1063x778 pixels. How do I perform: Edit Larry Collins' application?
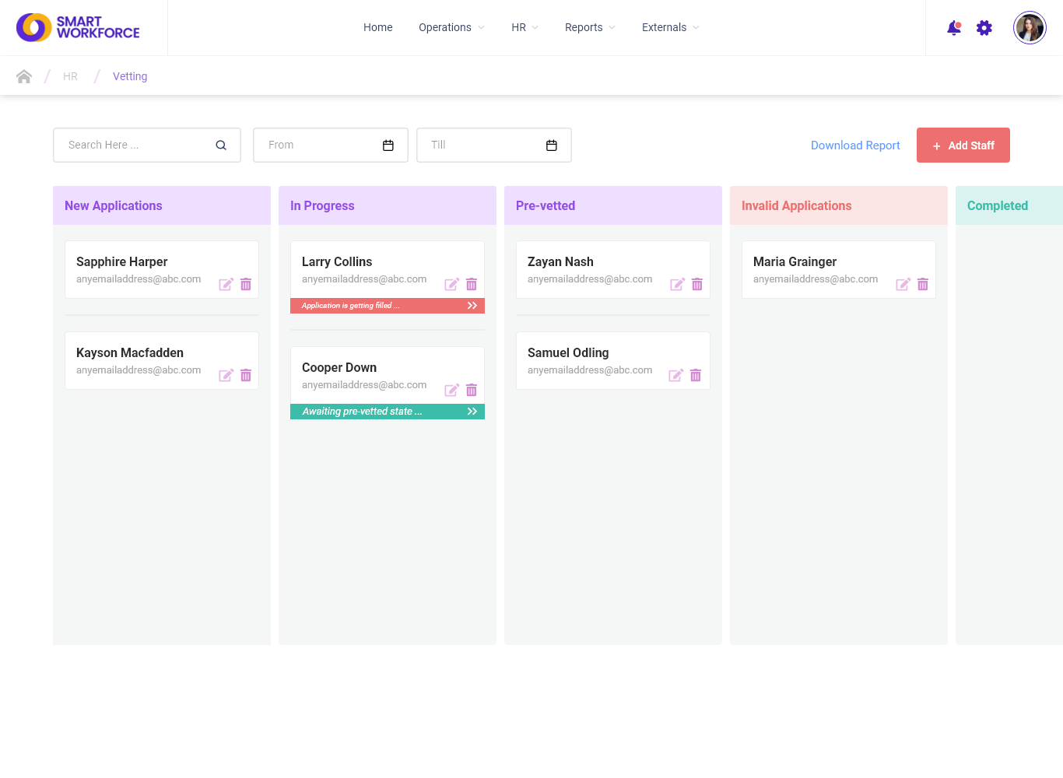coord(451,284)
